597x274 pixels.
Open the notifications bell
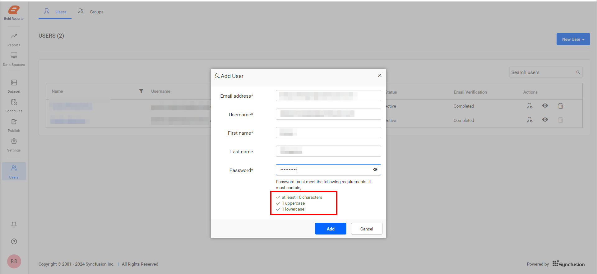[x=14, y=225]
